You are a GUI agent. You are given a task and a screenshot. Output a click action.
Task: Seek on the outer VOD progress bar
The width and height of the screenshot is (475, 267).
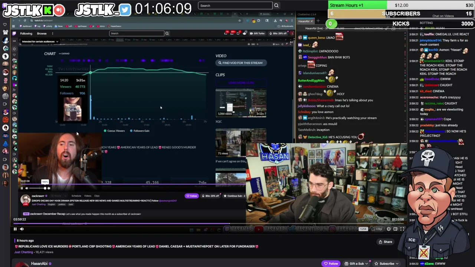209,223
